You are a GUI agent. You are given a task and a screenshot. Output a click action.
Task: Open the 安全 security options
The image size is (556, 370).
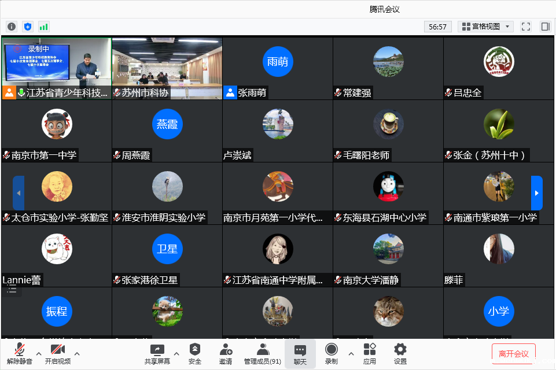195,353
